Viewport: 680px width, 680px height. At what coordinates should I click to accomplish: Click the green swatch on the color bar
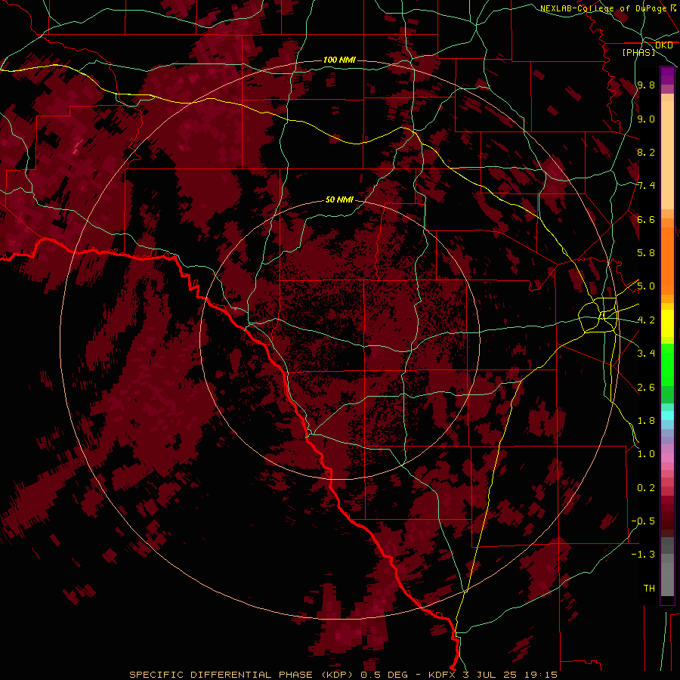[667, 364]
